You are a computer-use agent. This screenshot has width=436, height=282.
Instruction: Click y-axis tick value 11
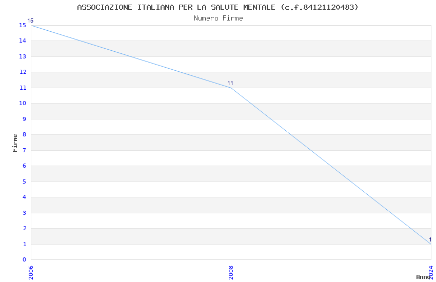tap(23, 88)
